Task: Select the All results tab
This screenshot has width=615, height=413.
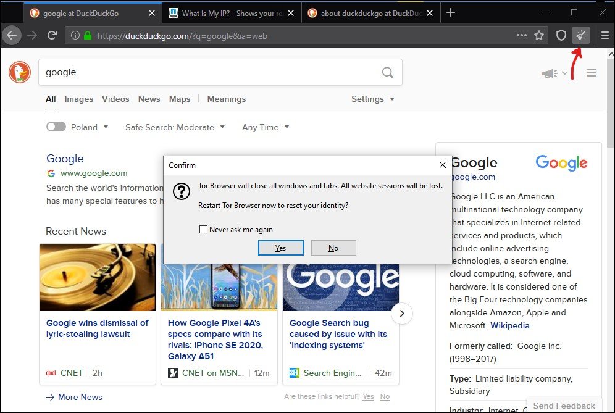Action: coord(51,99)
